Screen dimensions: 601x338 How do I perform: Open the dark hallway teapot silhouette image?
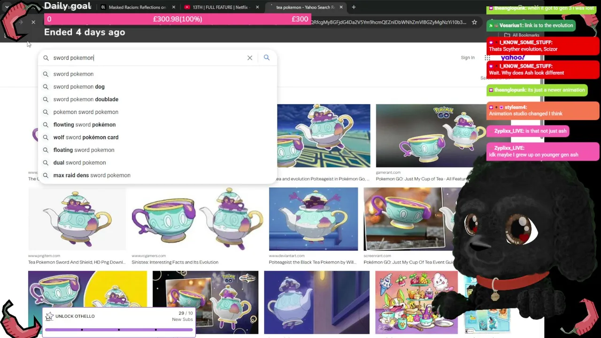click(316, 302)
